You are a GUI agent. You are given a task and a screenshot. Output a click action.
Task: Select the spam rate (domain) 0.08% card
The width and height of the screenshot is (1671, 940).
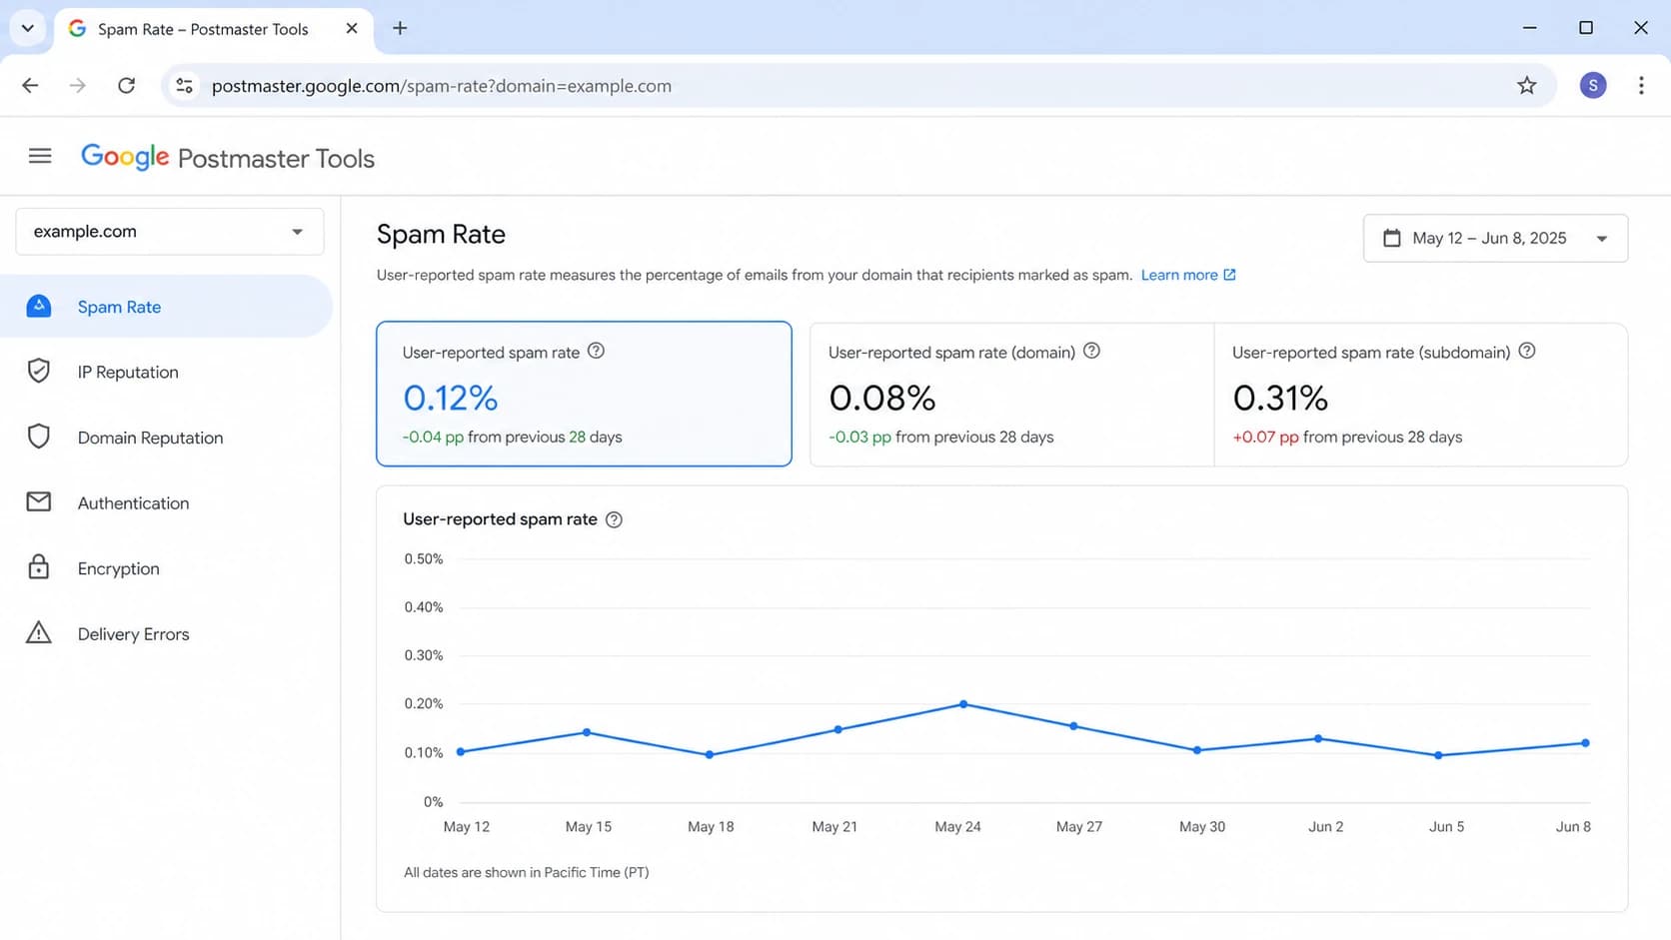(x=1011, y=394)
